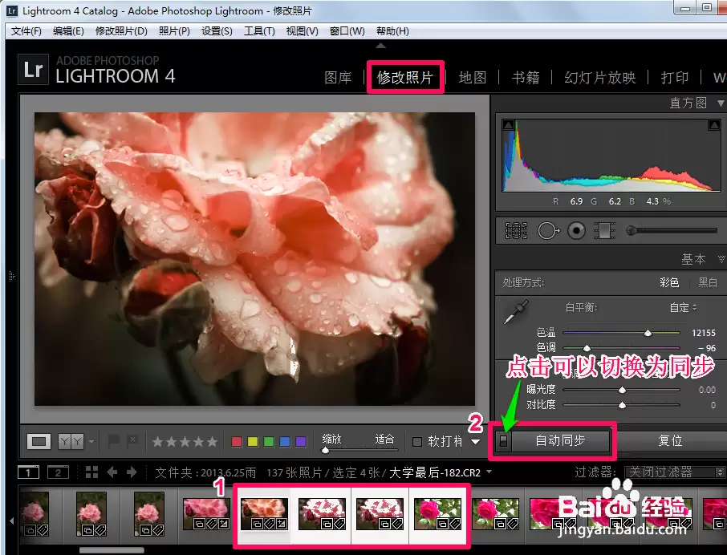Viewport: 727px width, 555px height.
Task: Open the 打印 Print module
Action: (675, 77)
